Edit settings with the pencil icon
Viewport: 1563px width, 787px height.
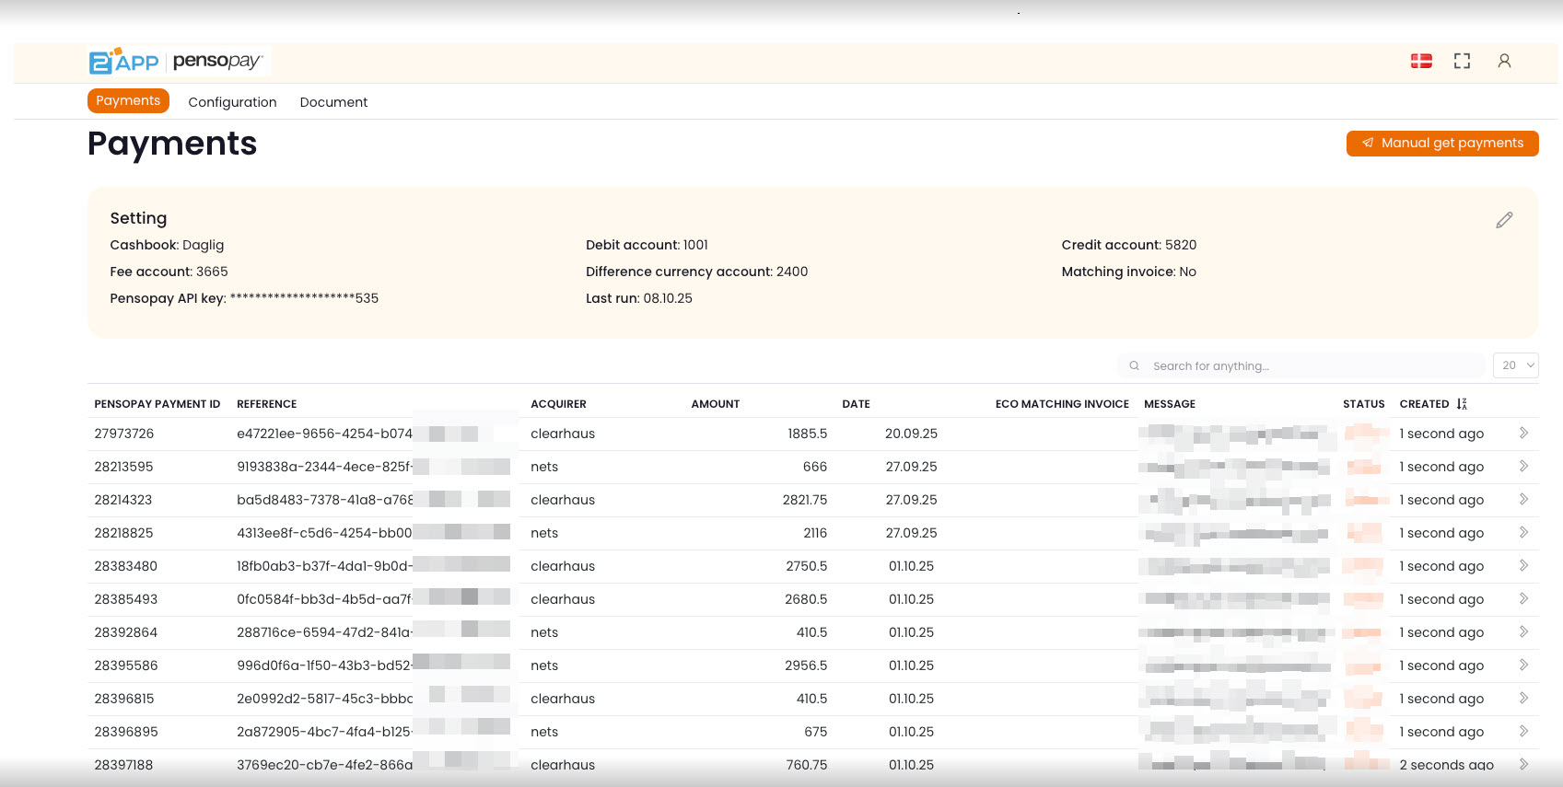tap(1504, 220)
